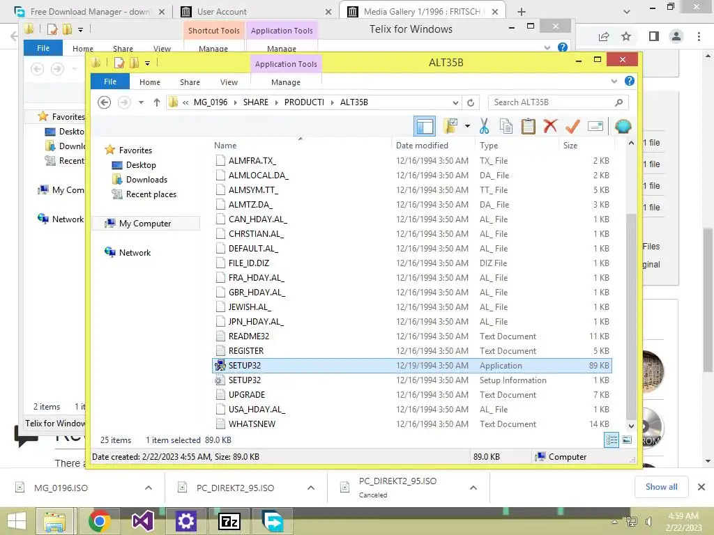Open the Free Download Manager browser tab
Screen dimensions: 714x535
[89, 11]
